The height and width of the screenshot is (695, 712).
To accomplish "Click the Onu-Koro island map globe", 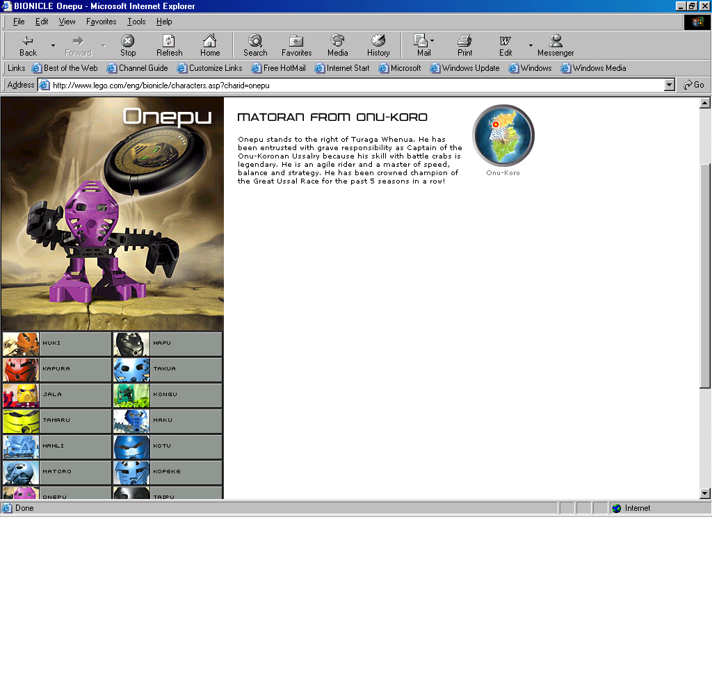I will click(x=503, y=136).
